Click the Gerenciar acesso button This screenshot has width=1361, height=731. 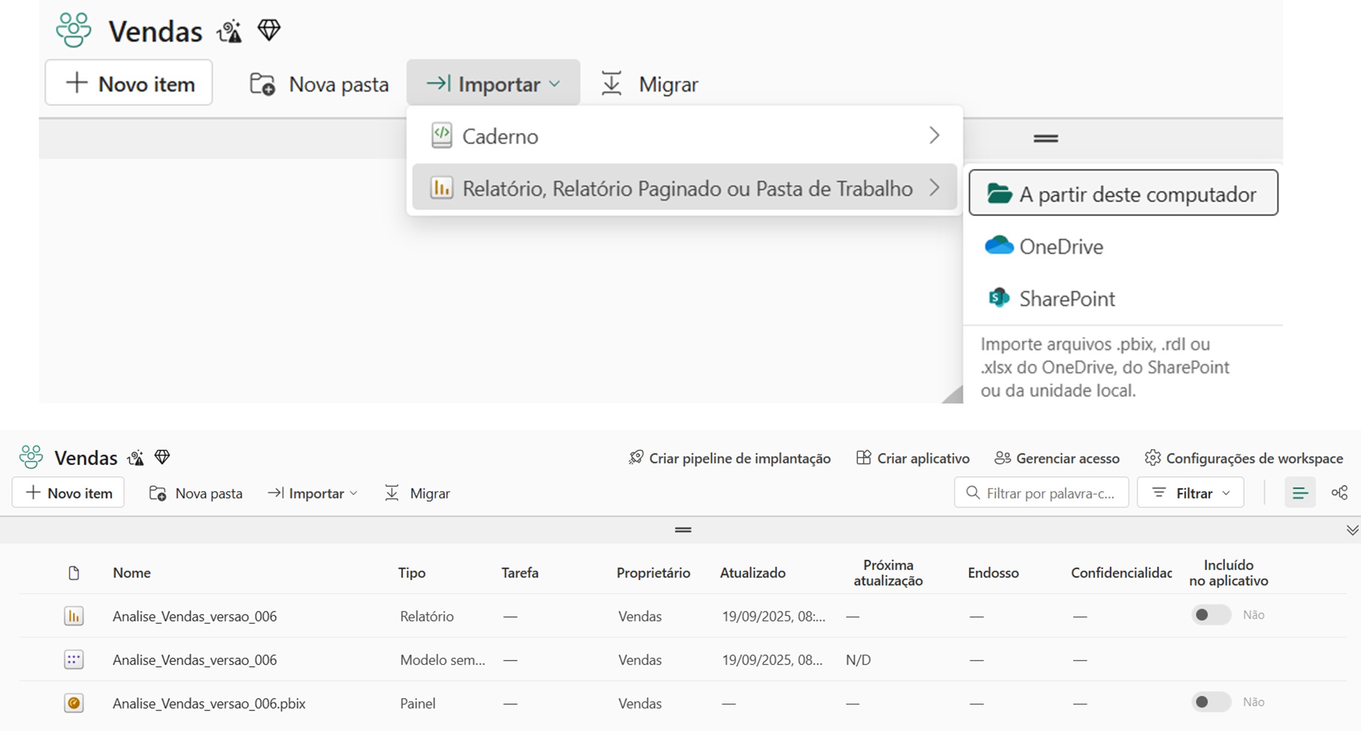(x=1057, y=459)
